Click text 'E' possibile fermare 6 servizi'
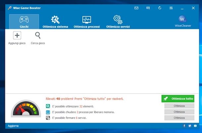 pyautogui.click(x=69, y=118)
